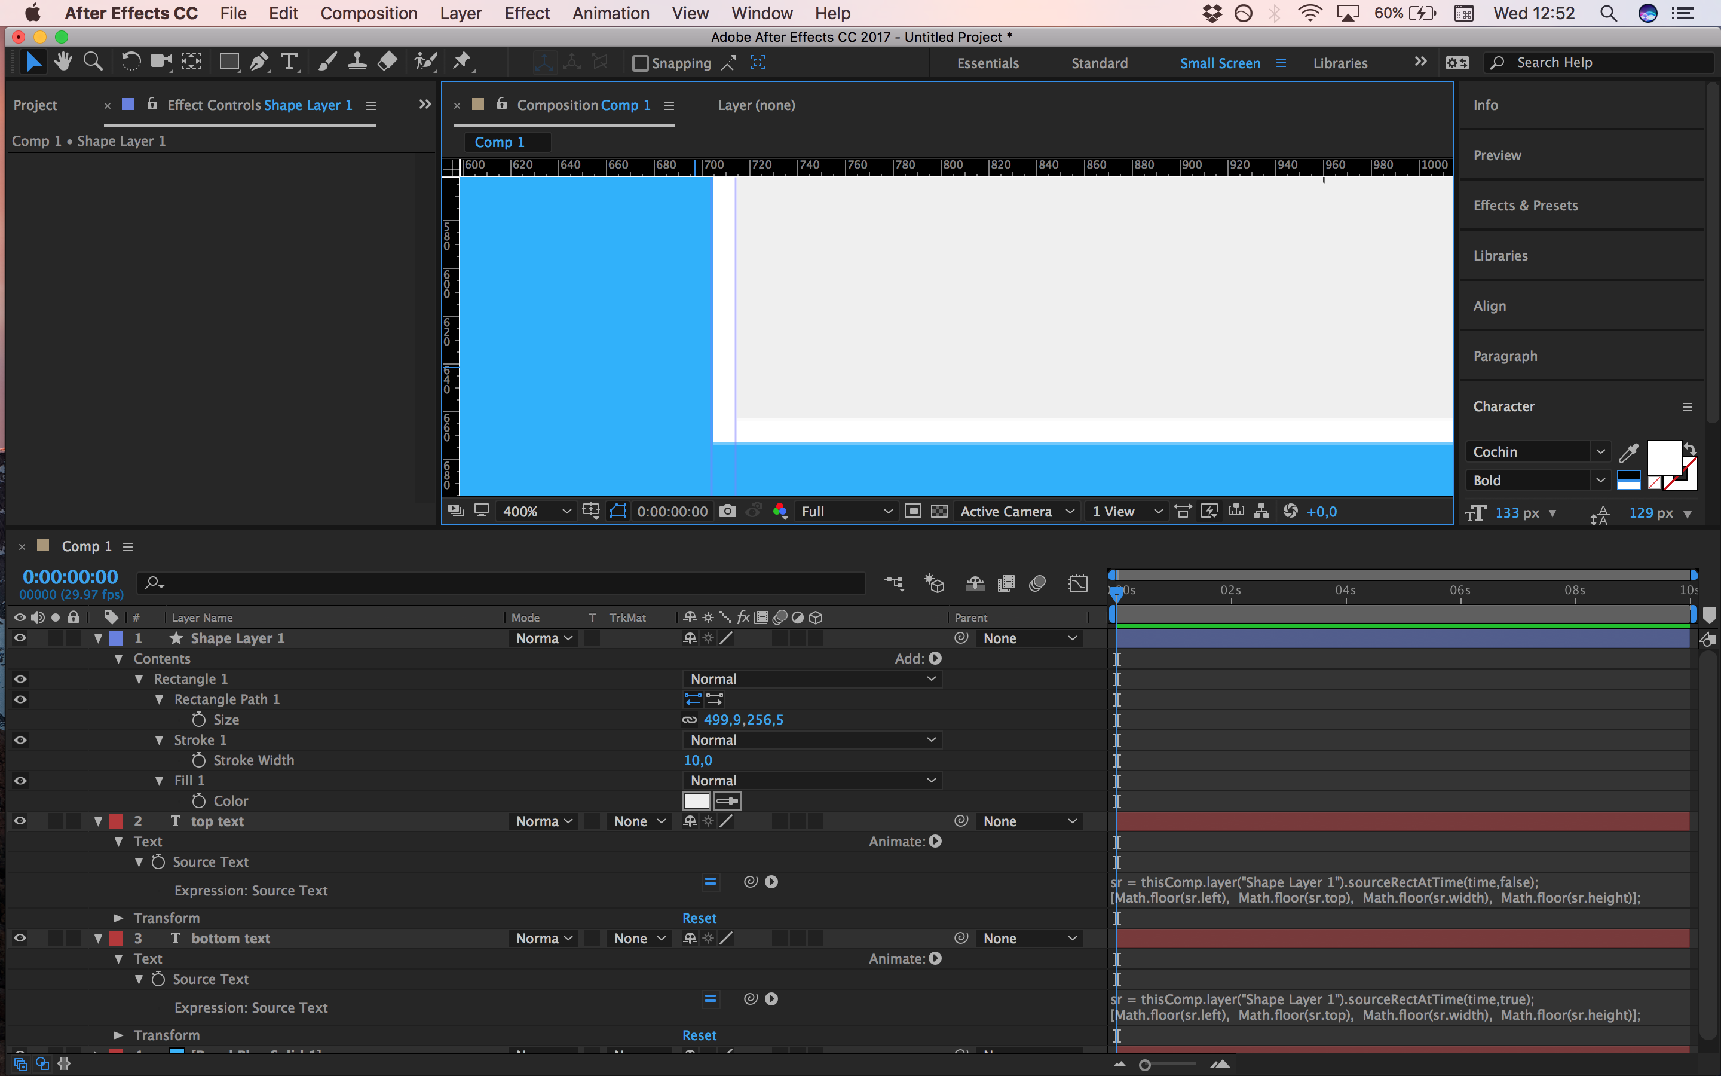Click the Character panel fill color swatch

tap(1664, 458)
